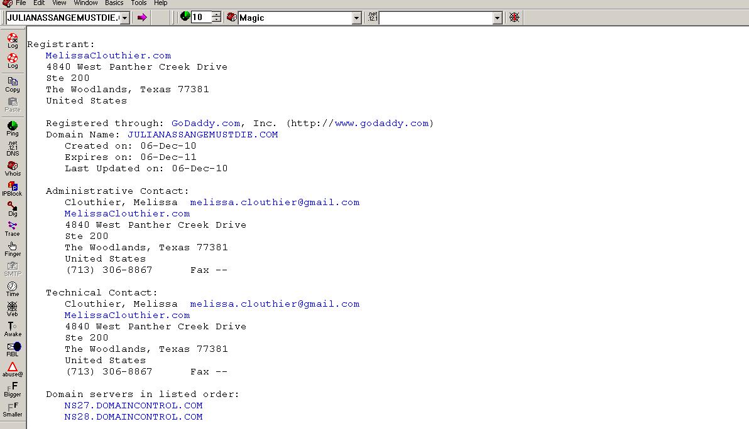Start a Trace from the sidebar

tap(13, 228)
